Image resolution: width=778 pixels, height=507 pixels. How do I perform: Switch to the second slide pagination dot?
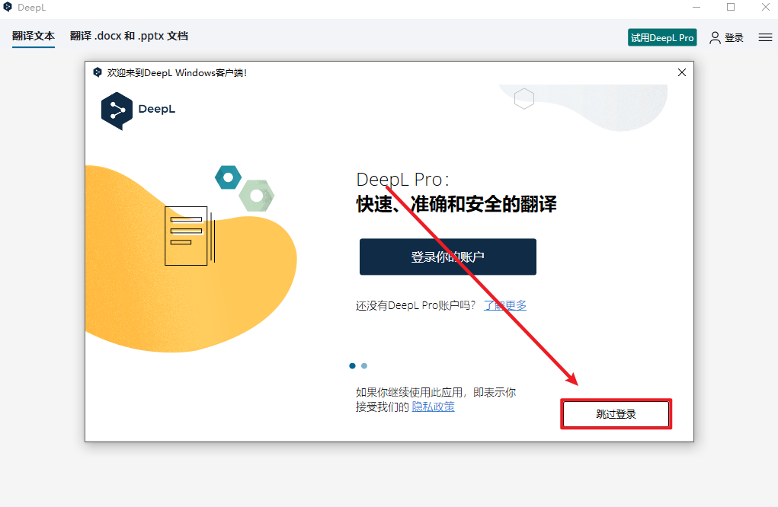(364, 365)
